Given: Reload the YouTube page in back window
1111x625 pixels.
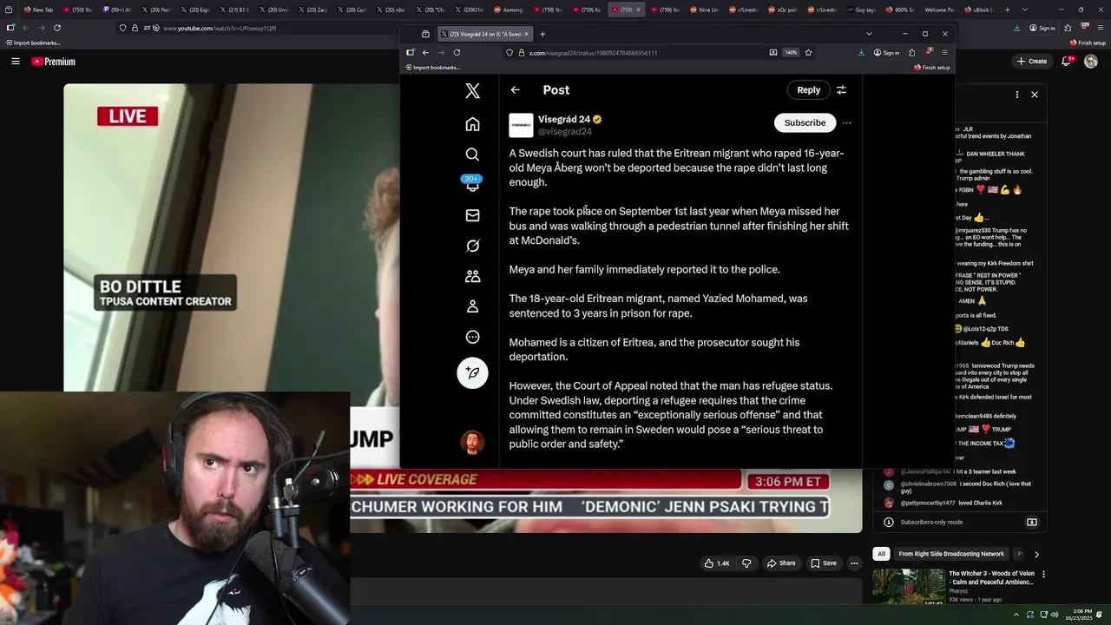Looking at the screenshot, I should point(57,28).
